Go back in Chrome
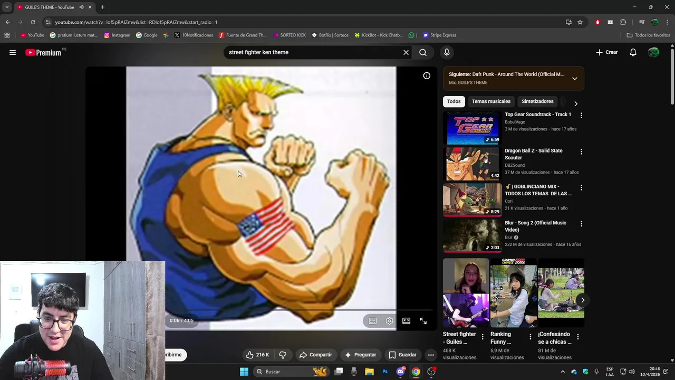Image resolution: width=675 pixels, height=380 pixels. [7, 22]
